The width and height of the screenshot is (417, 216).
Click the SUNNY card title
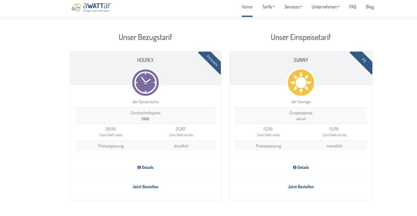click(x=301, y=60)
